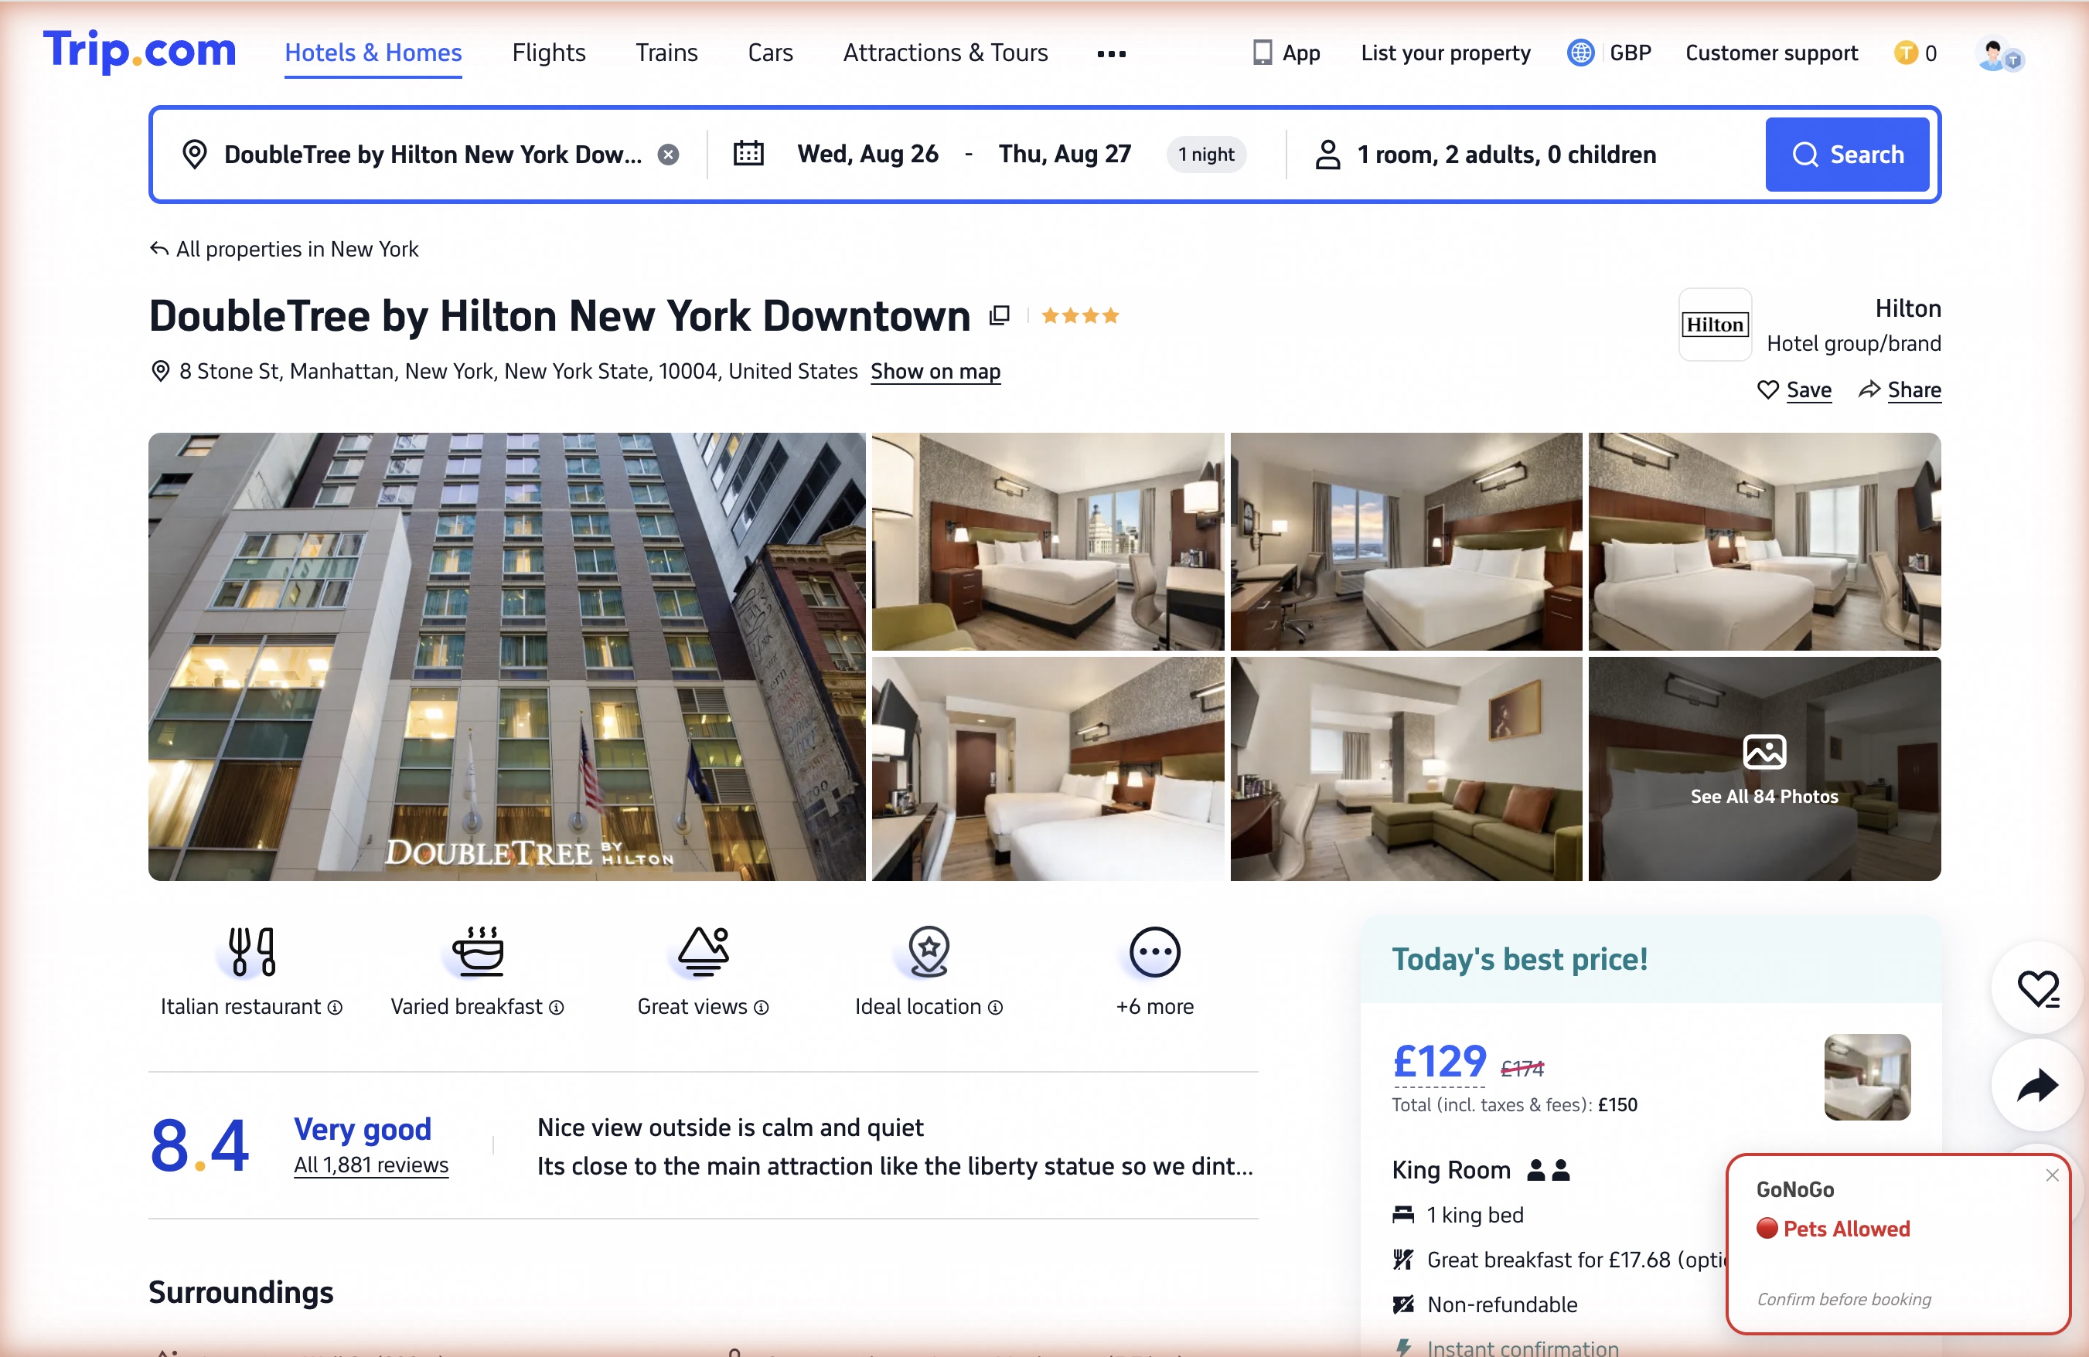The height and width of the screenshot is (1357, 2089).
Task: Open info tooltip for Varied breakfast
Action: pos(557,1008)
